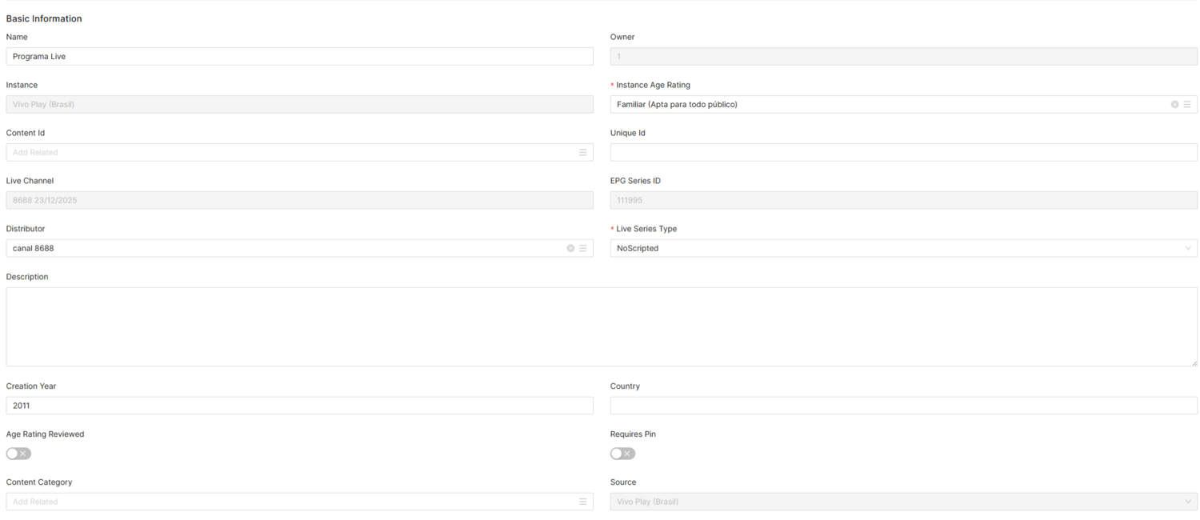
Task: Open Content Category related list icon
Action: [x=583, y=502]
